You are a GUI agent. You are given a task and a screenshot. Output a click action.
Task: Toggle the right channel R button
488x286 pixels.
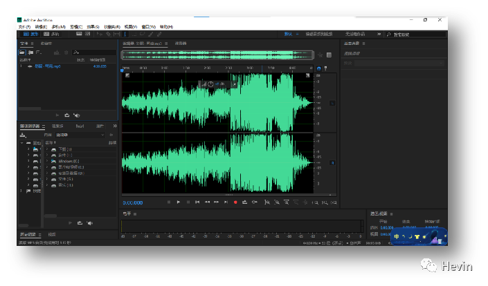(x=332, y=163)
